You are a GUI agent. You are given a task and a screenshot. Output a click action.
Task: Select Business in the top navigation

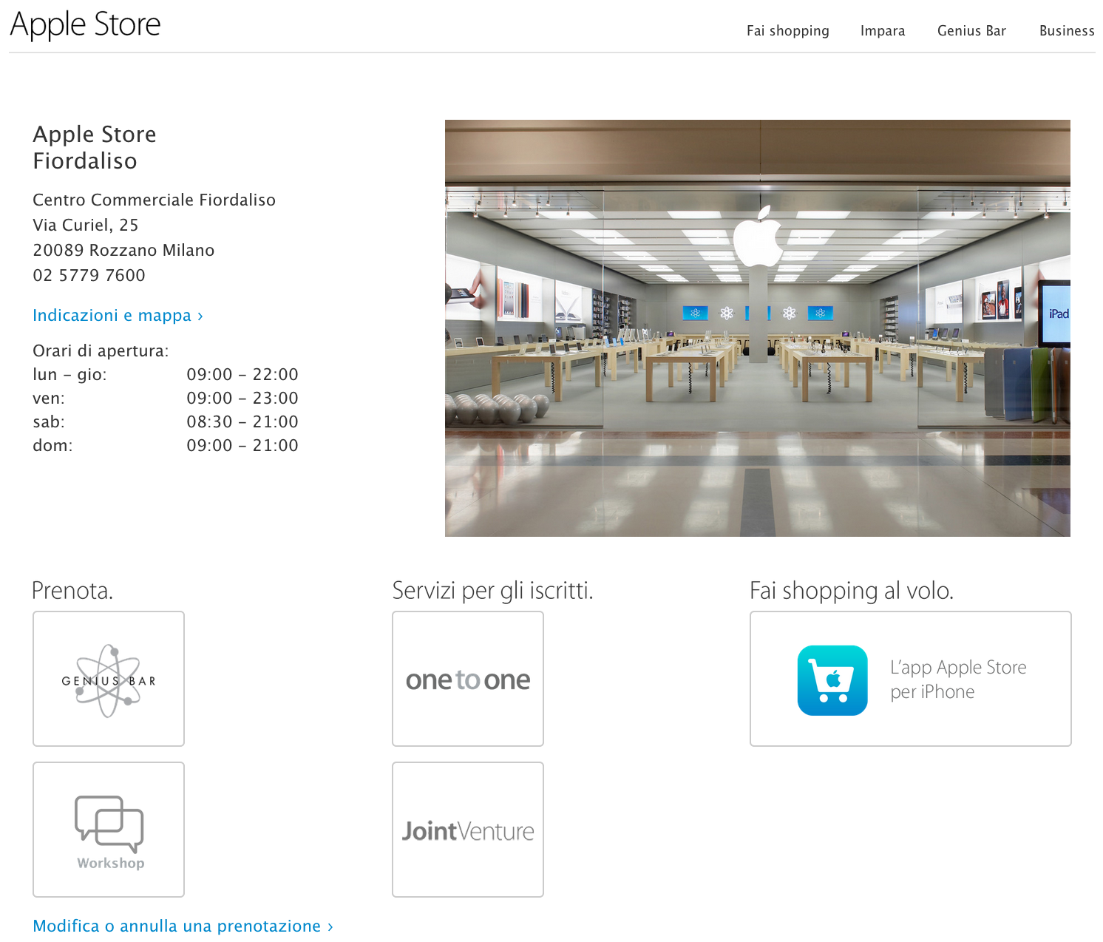tap(1067, 31)
